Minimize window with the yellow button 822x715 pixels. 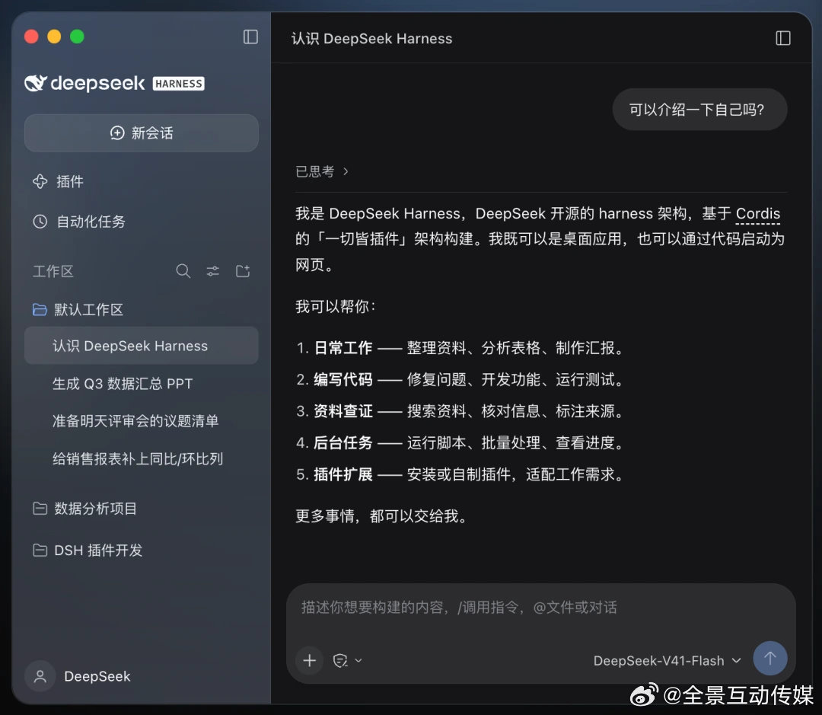[x=54, y=37]
